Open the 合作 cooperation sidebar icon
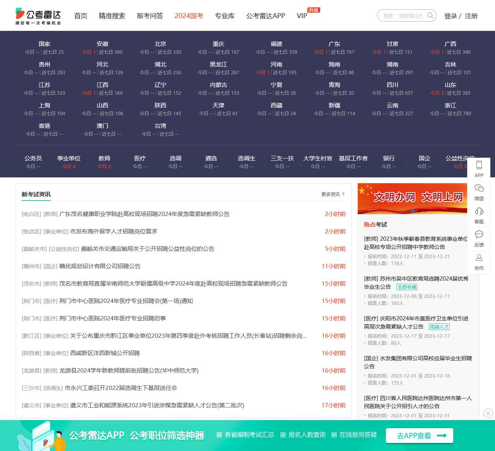The width and height of the screenshot is (495, 451). click(x=479, y=261)
